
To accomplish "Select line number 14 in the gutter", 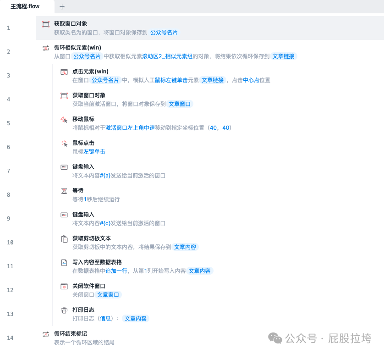I will (x=10, y=338).
